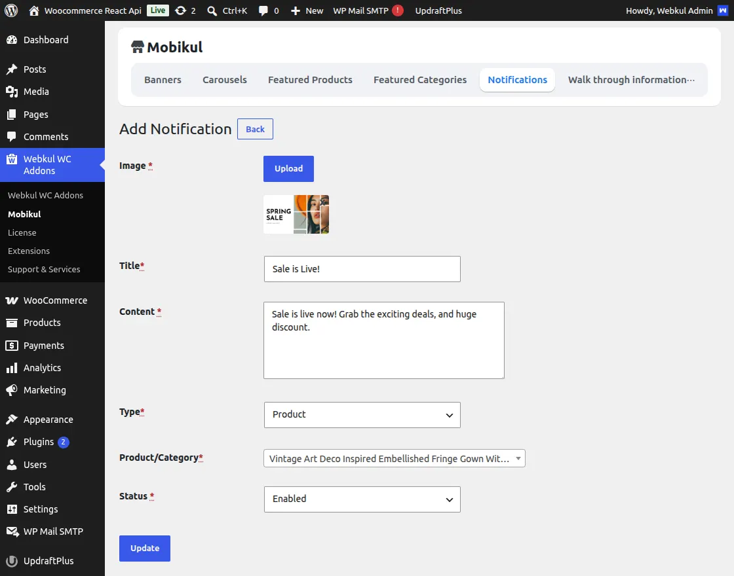This screenshot has height=576, width=734.
Task: Click the Mobikul store icon in header
Action: (x=137, y=46)
